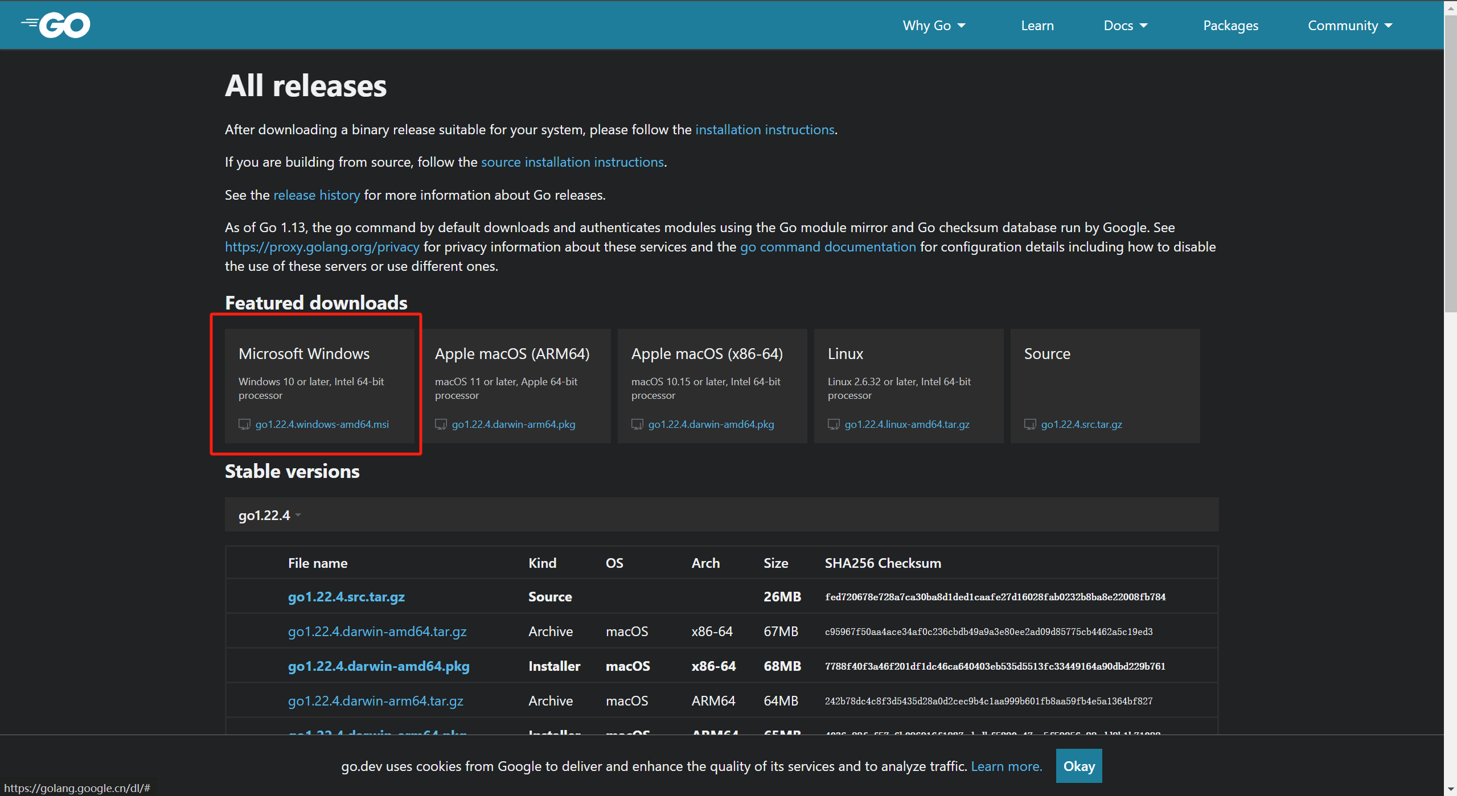Click the File name column header

pyautogui.click(x=318, y=563)
